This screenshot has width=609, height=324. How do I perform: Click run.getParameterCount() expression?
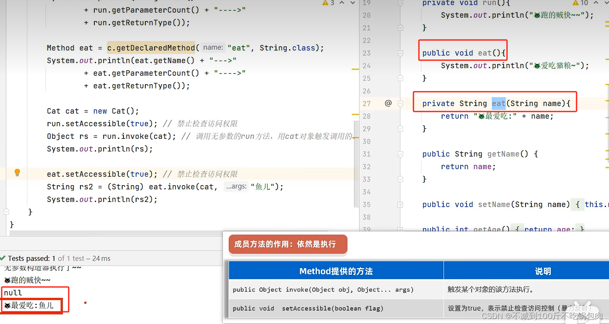click(x=147, y=10)
